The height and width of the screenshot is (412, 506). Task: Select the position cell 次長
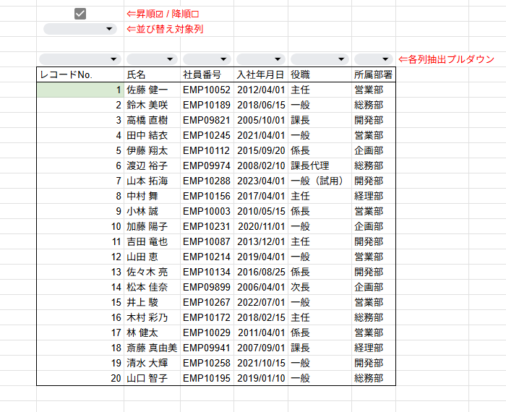coord(320,287)
